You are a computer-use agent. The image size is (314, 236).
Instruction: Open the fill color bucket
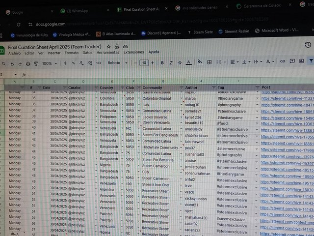click(200, 61)
